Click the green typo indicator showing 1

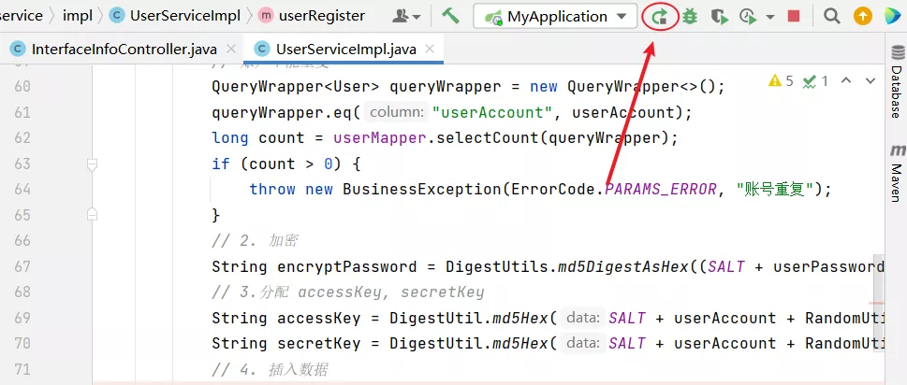[x=815, y=81]
